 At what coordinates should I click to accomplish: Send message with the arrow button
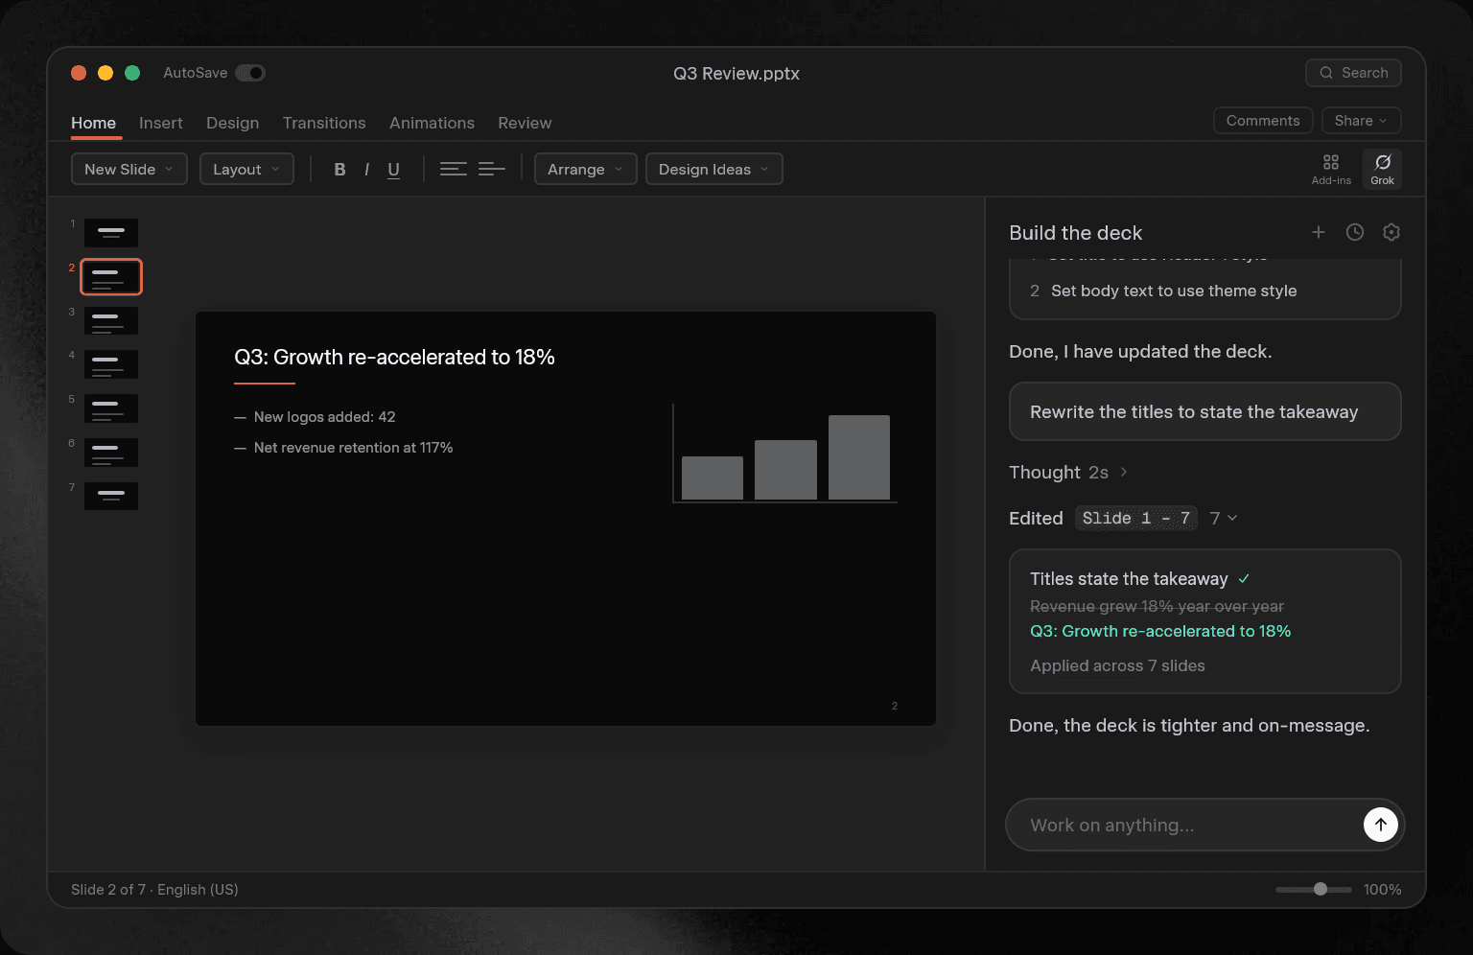(1381, 825)
